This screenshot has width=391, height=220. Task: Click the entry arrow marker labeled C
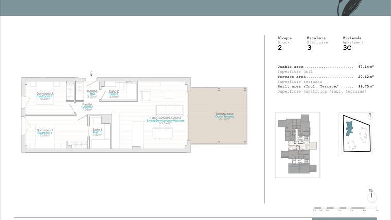coord(91,74)
